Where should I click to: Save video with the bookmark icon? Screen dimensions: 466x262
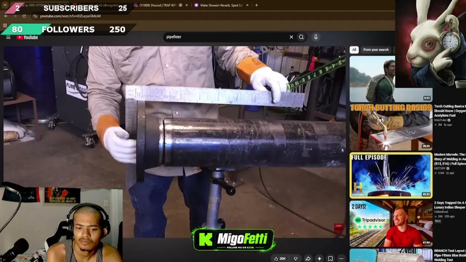coord(330,259)
